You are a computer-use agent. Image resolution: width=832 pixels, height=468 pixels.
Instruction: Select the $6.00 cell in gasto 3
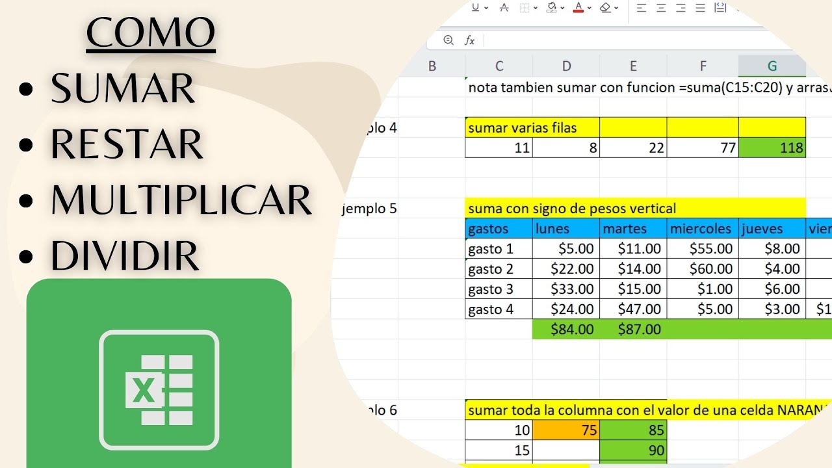[772, 289]
